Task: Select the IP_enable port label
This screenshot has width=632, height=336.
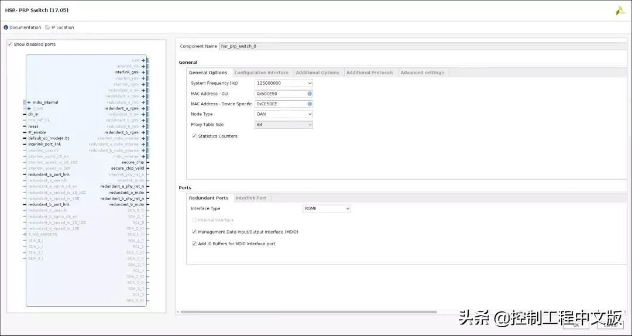Action: coord(37,132)
